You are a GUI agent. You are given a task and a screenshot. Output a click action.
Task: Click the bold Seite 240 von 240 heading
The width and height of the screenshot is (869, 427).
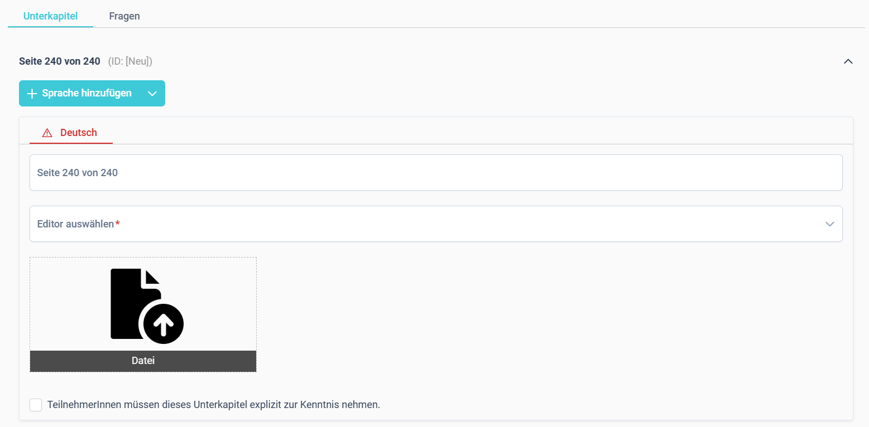[60, 61]
